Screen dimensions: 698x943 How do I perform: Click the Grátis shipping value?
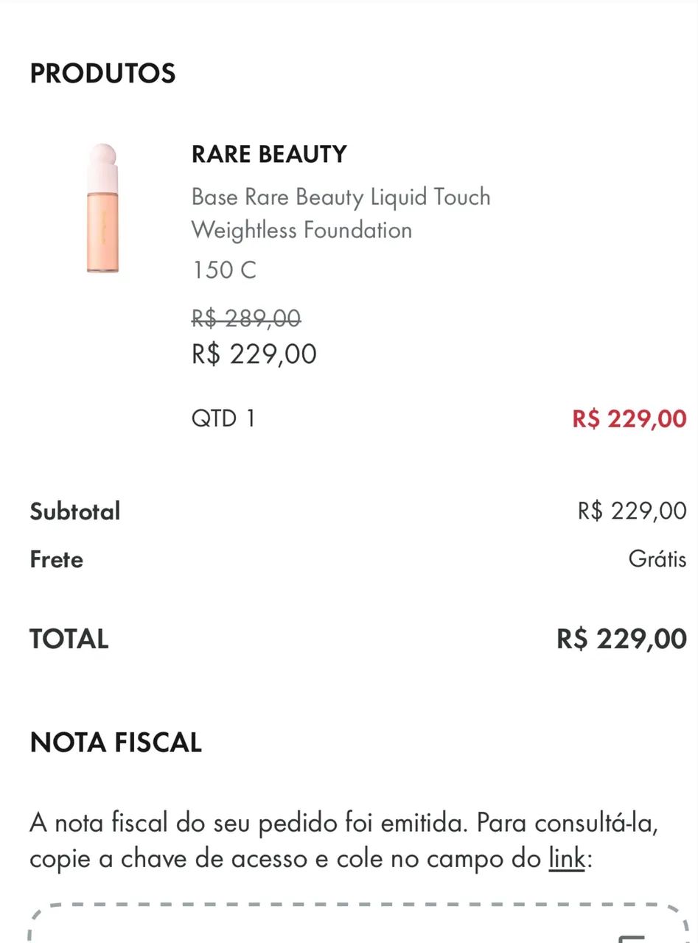pyautogui.click(x=657, y=559)
